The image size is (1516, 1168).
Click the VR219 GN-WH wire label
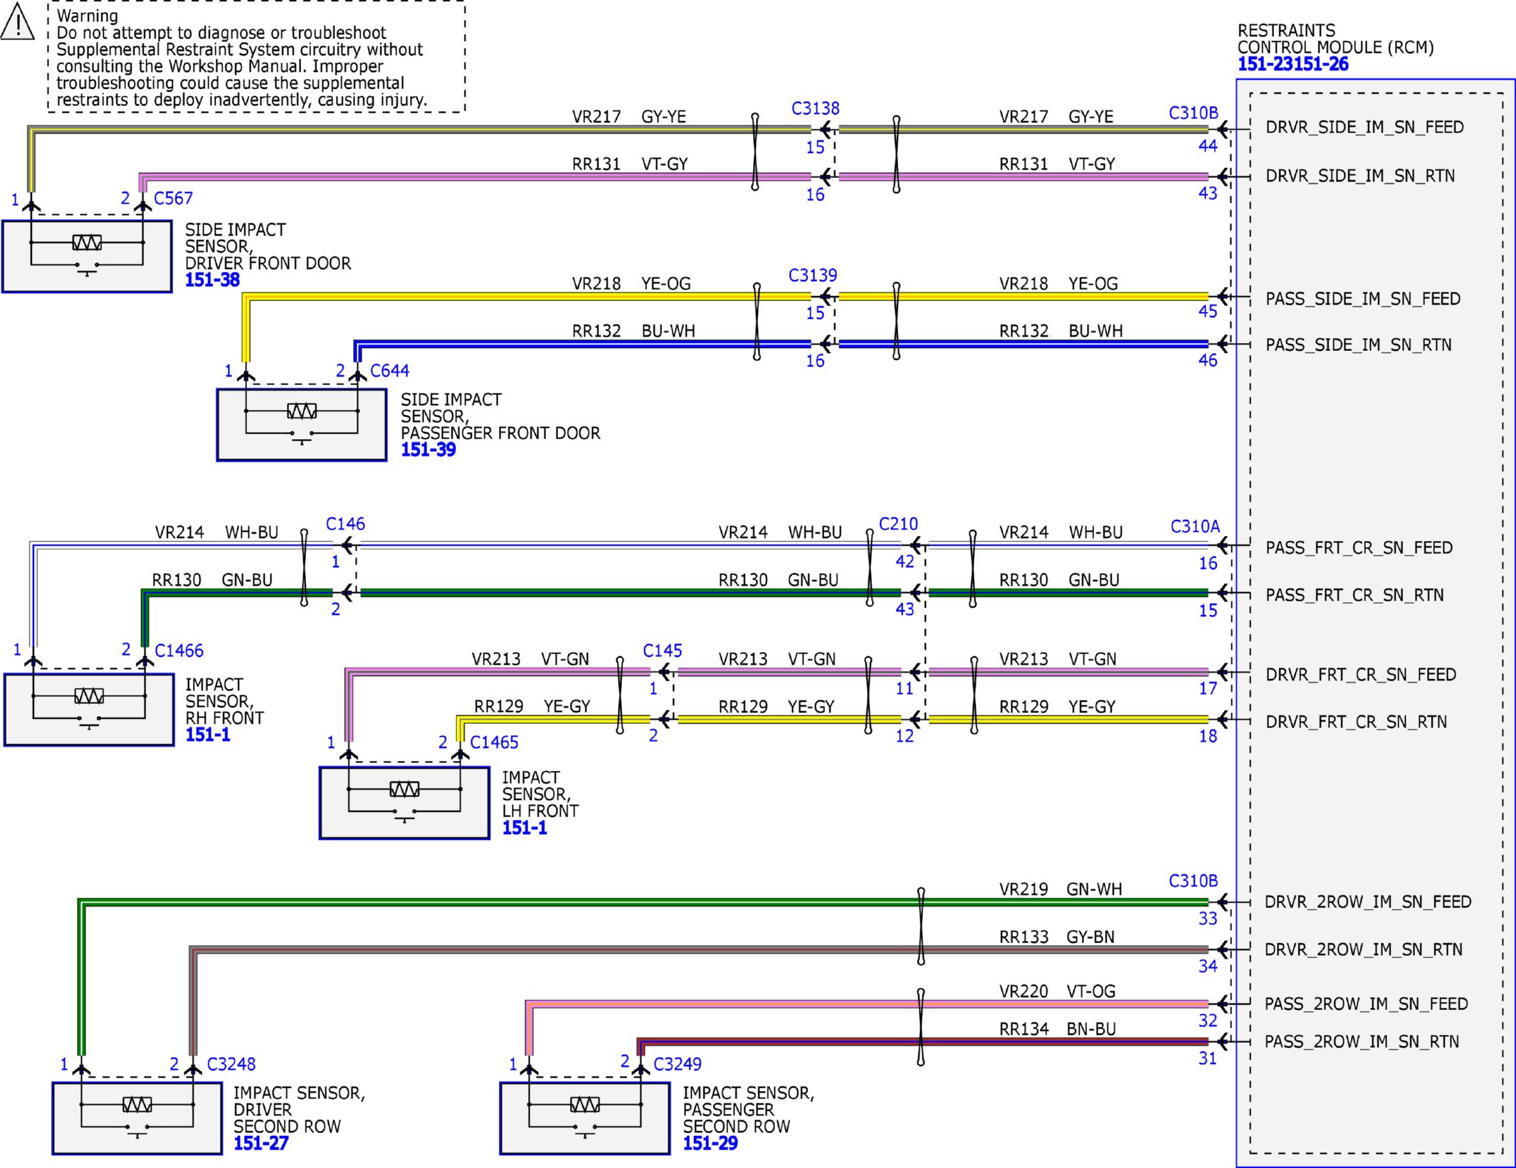click(1060, 890)
